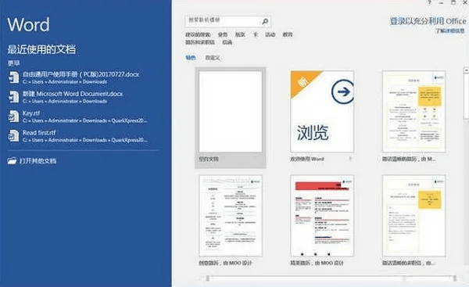The image size is (469, 287).
Task: Click the template list scrollbar up arrow
Action: coord(466,70)
